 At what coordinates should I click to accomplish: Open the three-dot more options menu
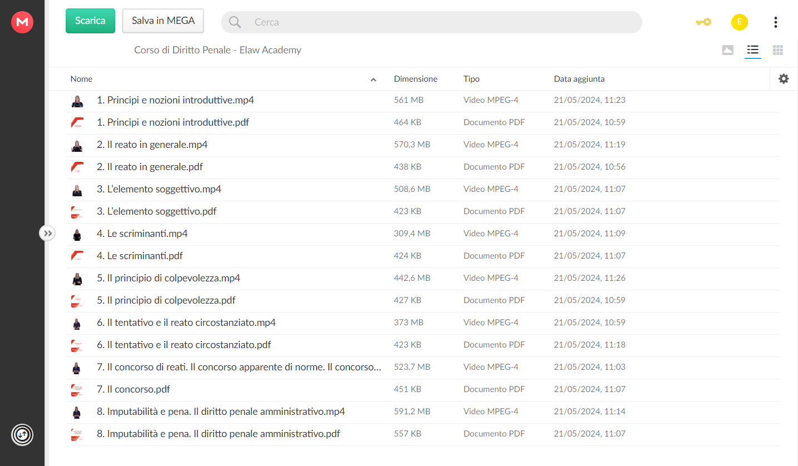coord(775,22)
